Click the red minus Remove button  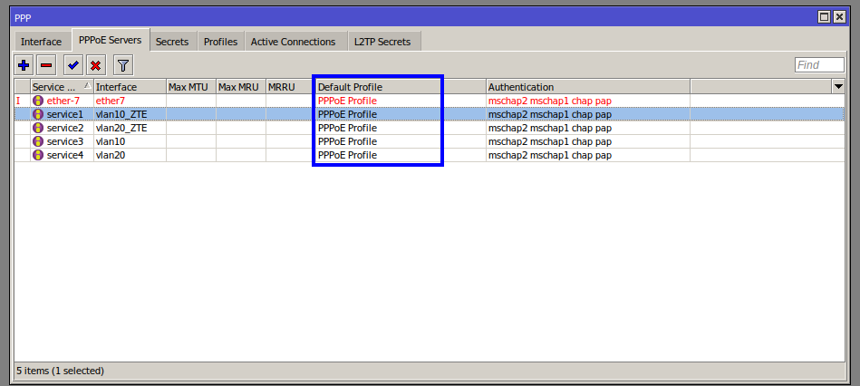(x=46, y=64)
